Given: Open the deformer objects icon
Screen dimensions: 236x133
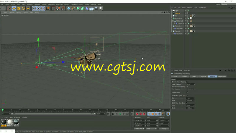Looking at the screenshot, I should point(87,9).
